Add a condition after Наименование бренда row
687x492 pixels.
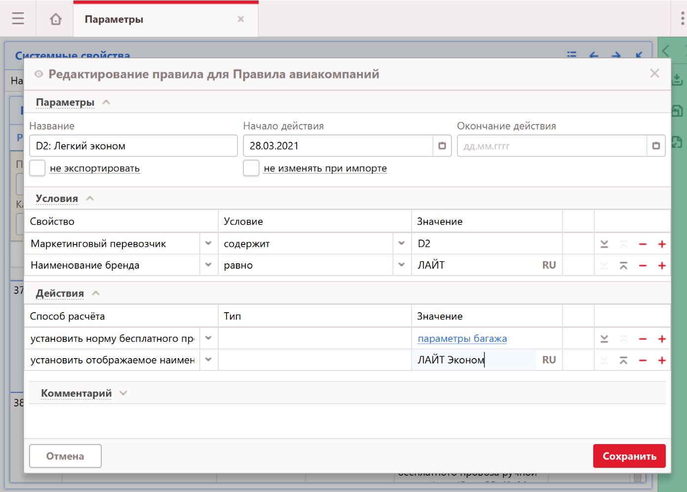pyautogui.click(x=662, y=266)
